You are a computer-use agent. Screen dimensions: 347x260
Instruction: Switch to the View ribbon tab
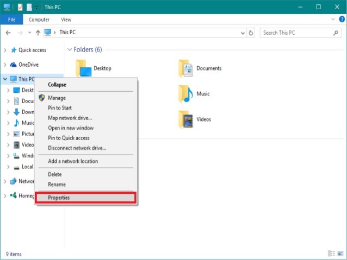point(66,20)
